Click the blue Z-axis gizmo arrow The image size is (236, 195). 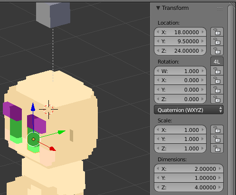point(33,107)
